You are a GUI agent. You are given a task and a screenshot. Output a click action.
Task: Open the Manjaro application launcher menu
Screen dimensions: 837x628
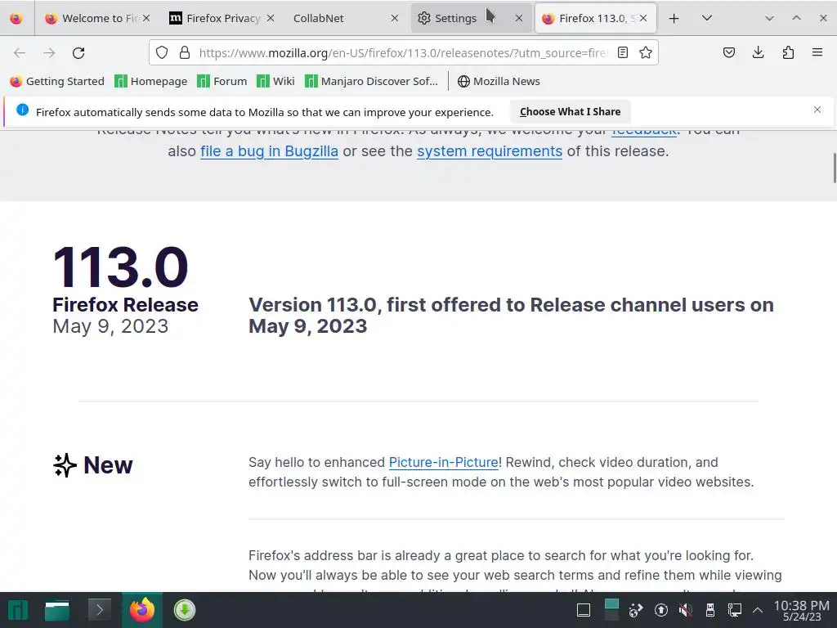point(18,610)
